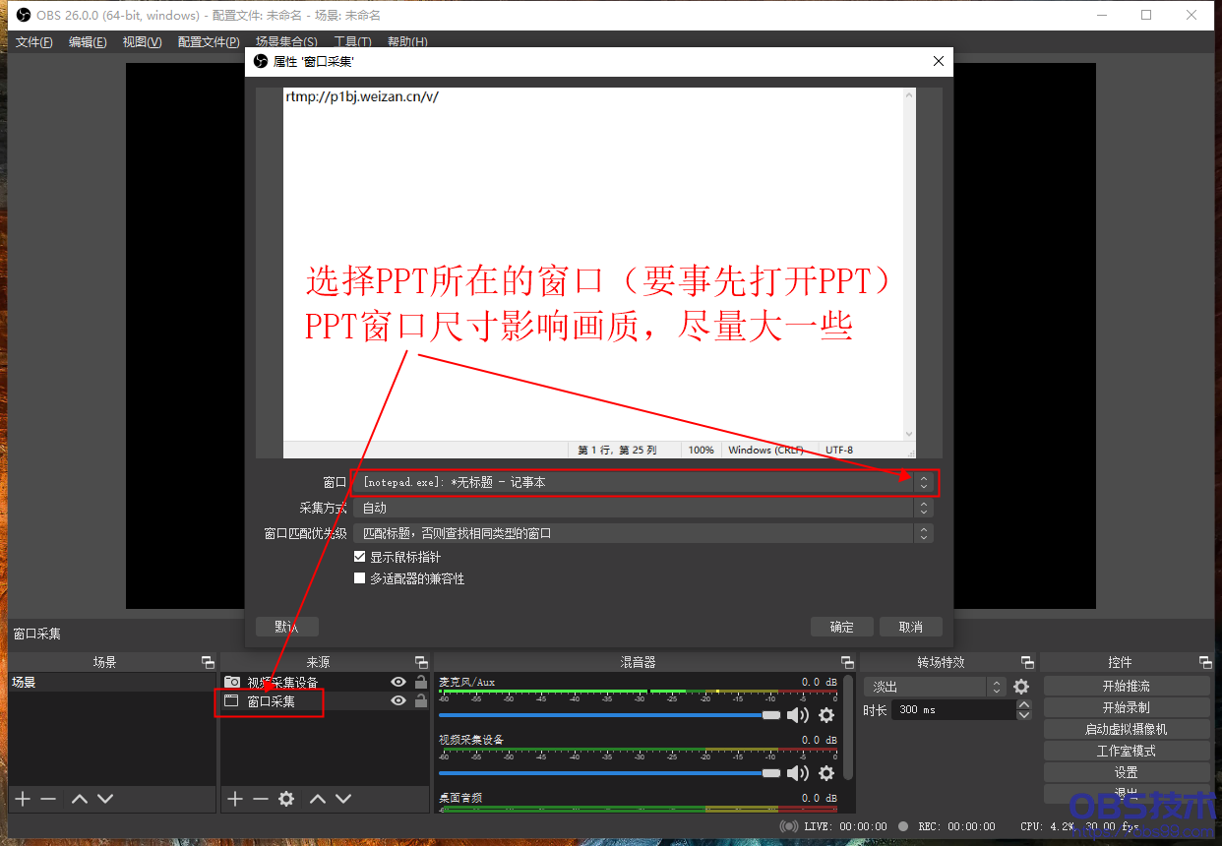Decrease 时长 value with down stepper
The image size is (1222, 846).
tap(1024, 714)
